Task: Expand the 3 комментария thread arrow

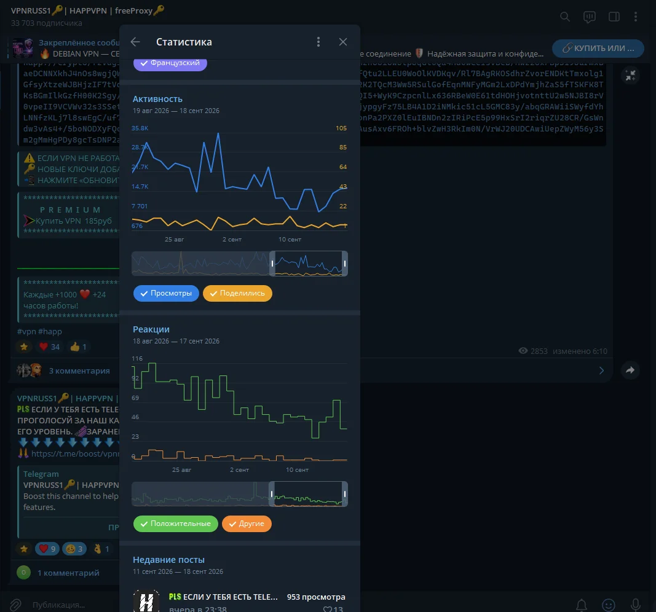Action: (x=601, y=371)
